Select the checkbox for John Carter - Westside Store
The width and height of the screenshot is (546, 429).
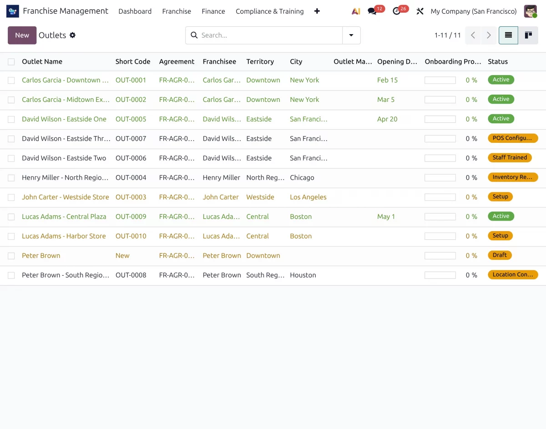click(x=11, y=197)
